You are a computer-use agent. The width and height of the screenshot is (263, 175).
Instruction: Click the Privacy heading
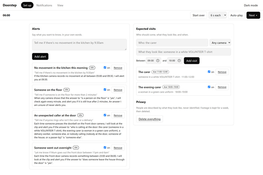pos(141,102)
